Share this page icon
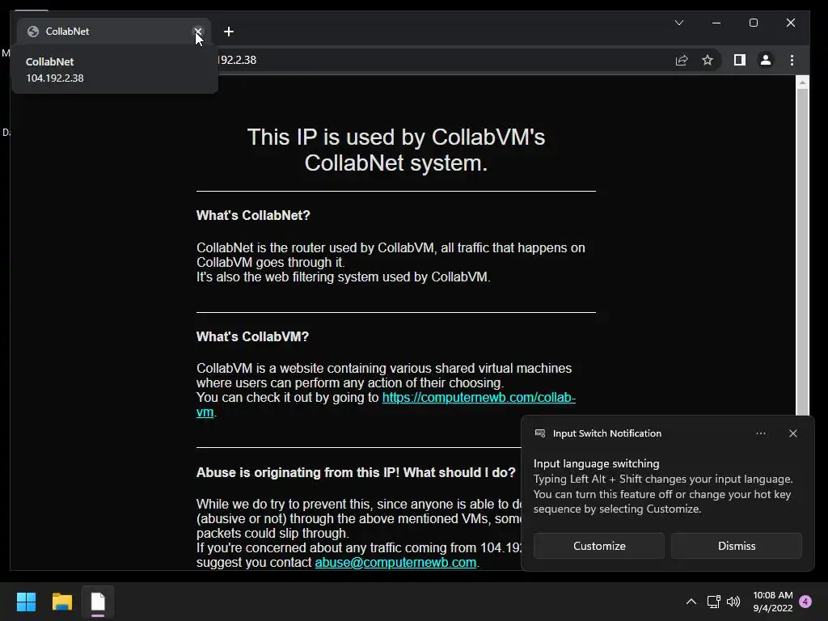This screenshot has width=828, height=621. (681, 60)
